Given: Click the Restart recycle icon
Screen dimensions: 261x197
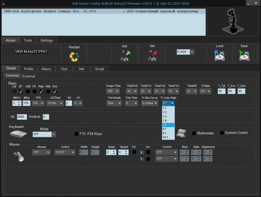Looking at the screenshot, I should (74, 56).
